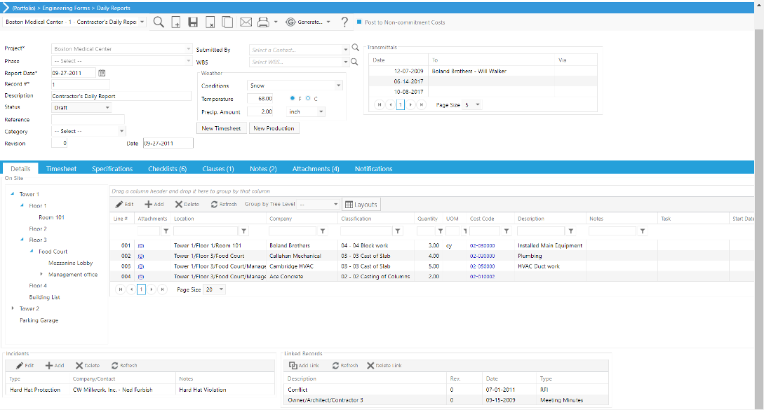Open the Notifications tab

point(374,169)
